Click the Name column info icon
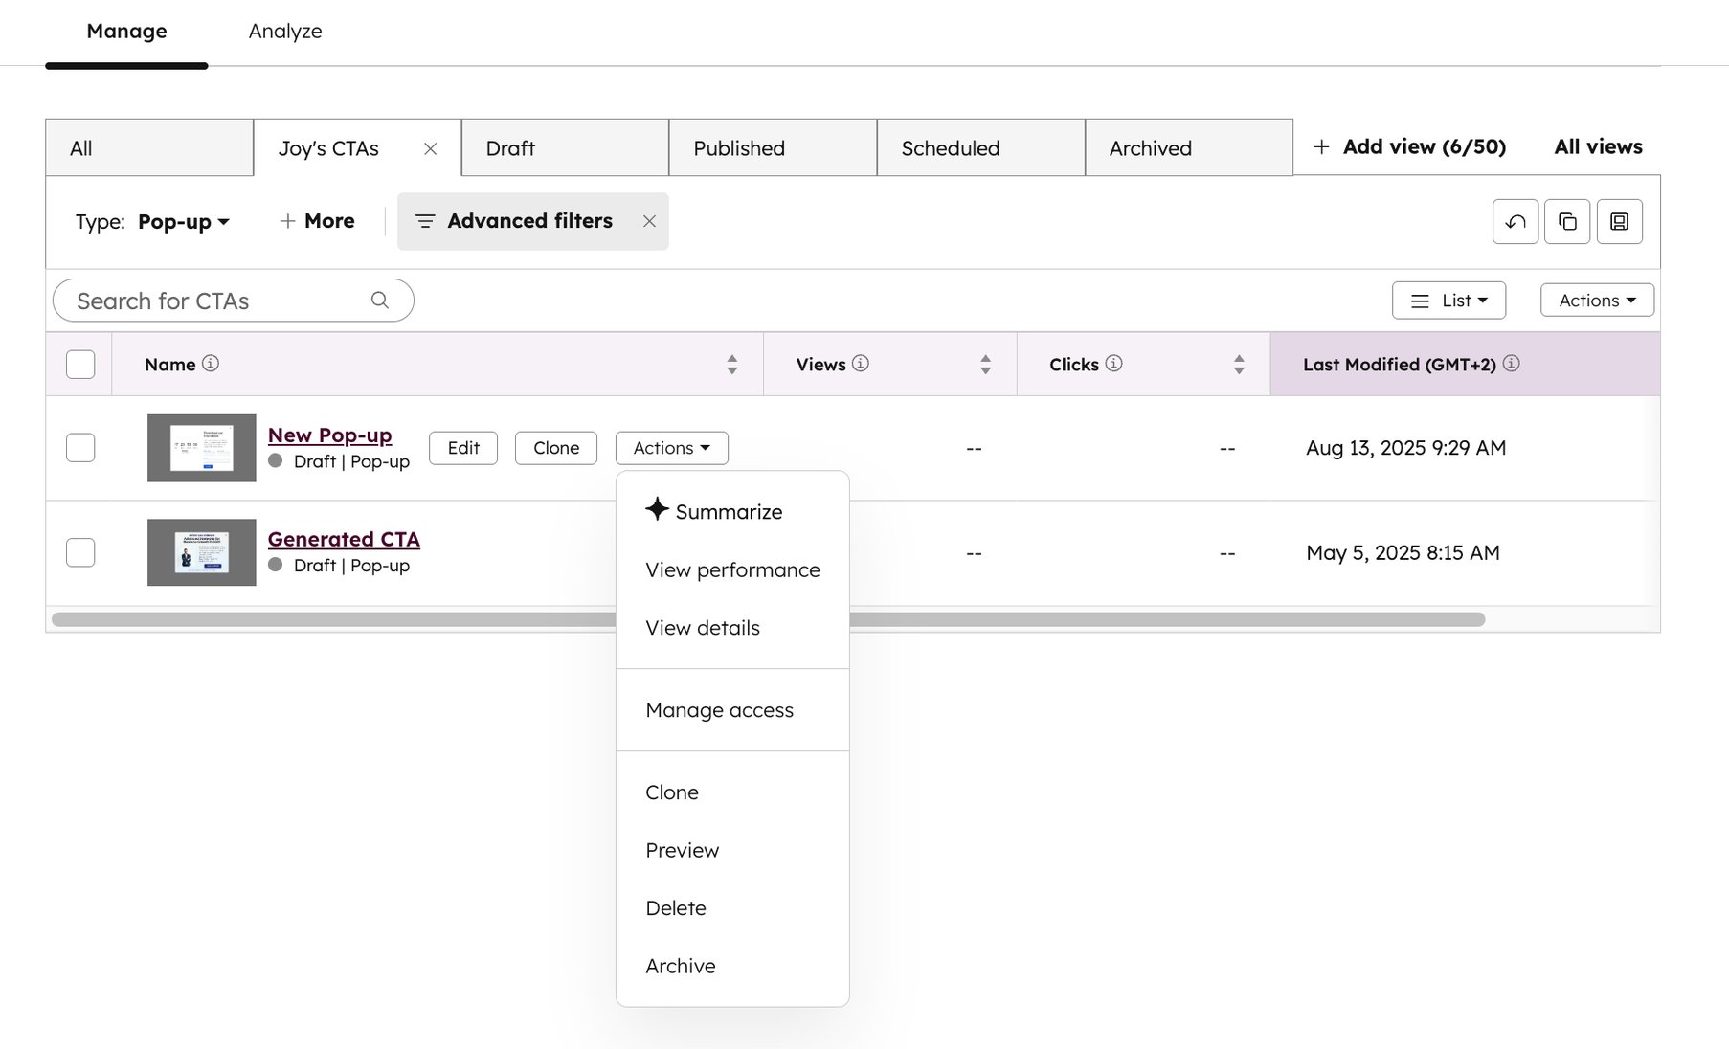 [211, 364]
